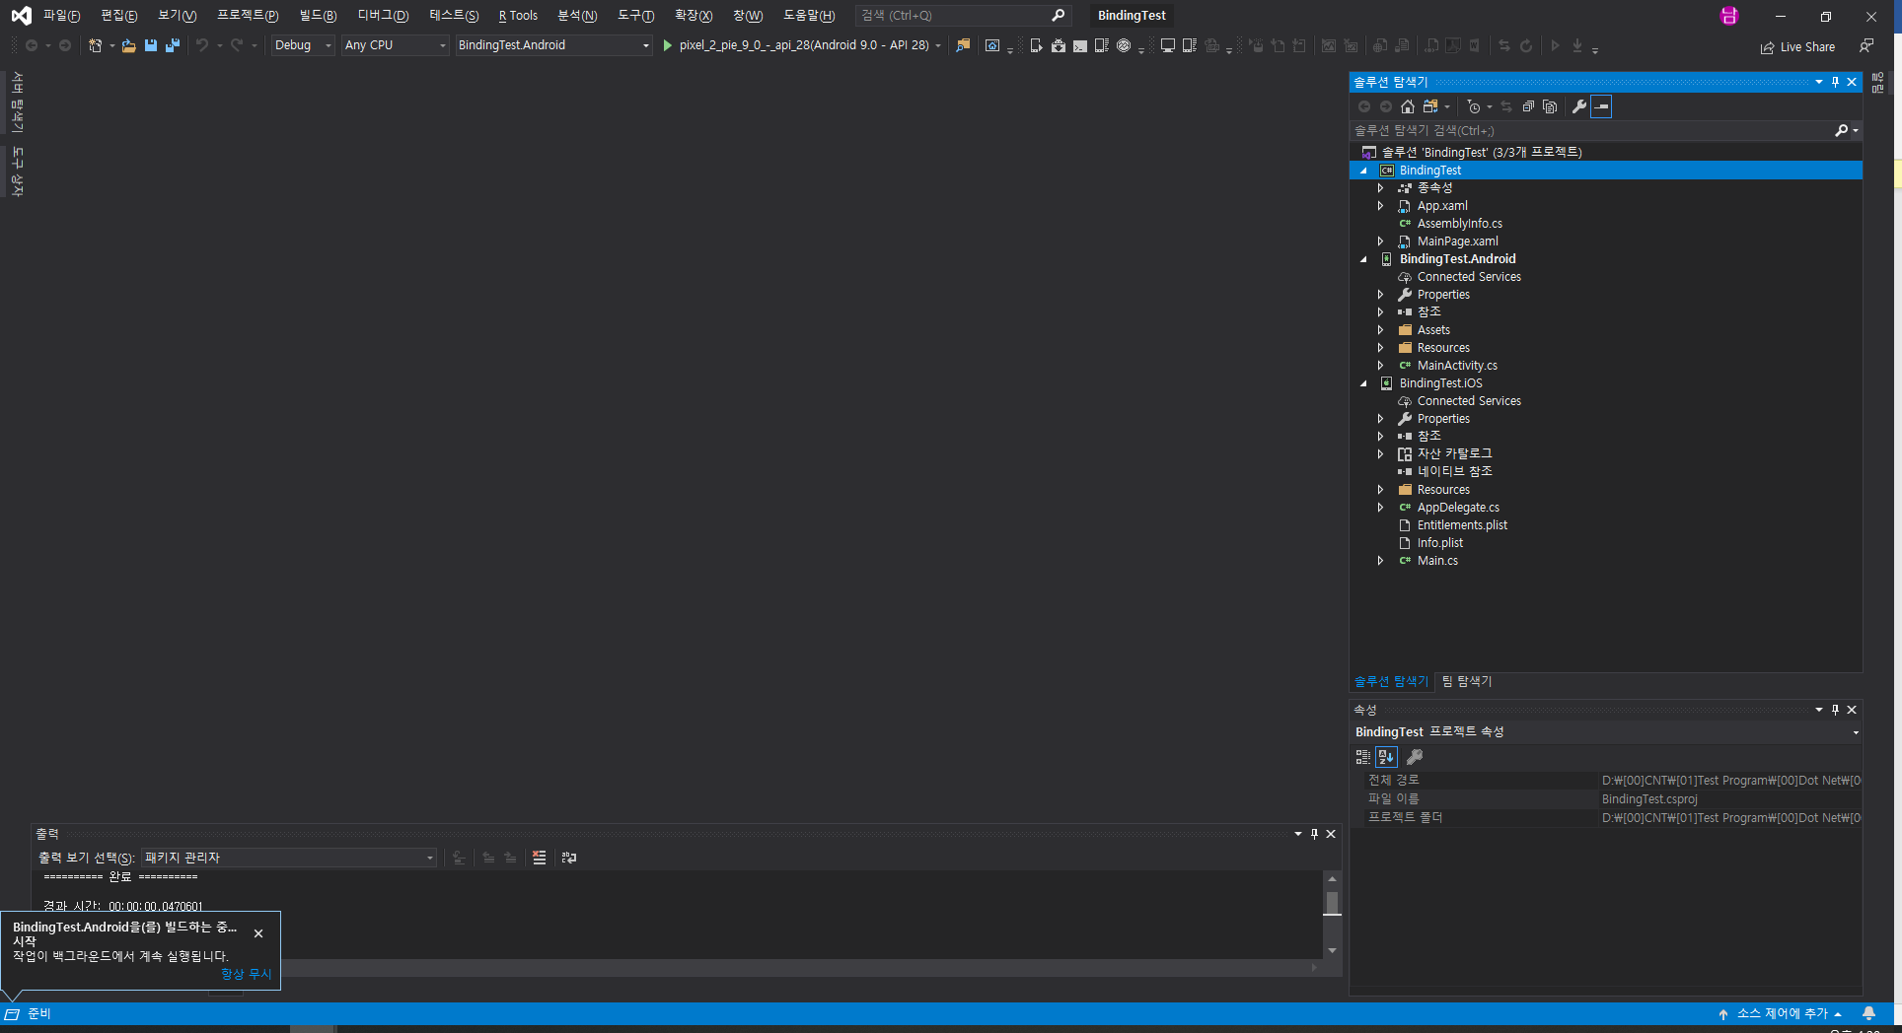
Task: Click the Save All toolbar icon
Action: pyautogui.click(x=173, y=45)
